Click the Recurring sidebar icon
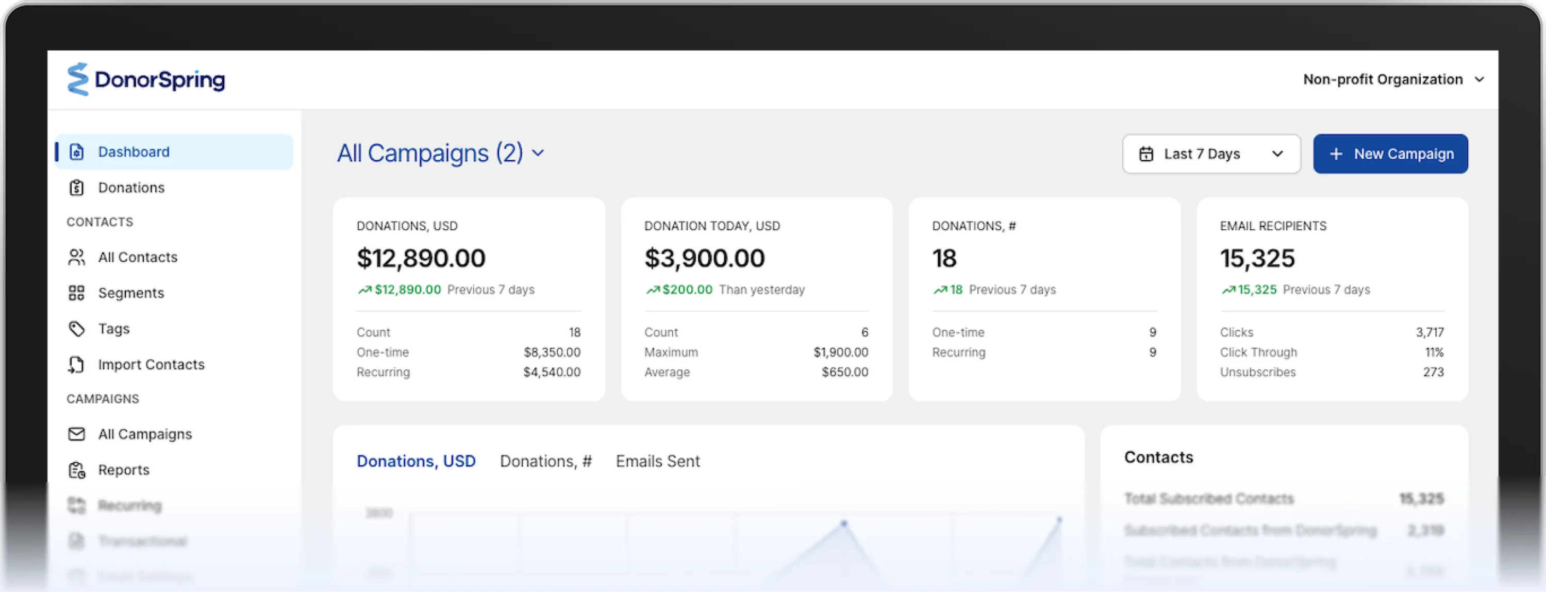 click(x=76, y=505)
